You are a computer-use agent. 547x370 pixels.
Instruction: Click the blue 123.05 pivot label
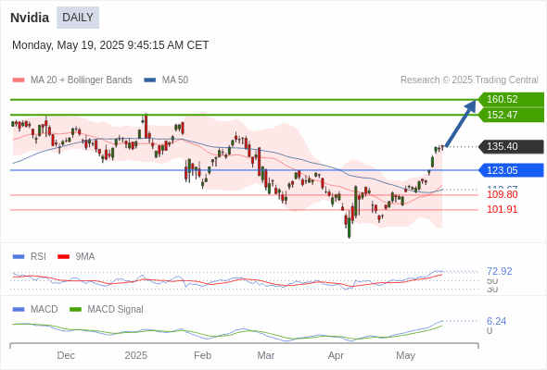(x=511, y=170)
